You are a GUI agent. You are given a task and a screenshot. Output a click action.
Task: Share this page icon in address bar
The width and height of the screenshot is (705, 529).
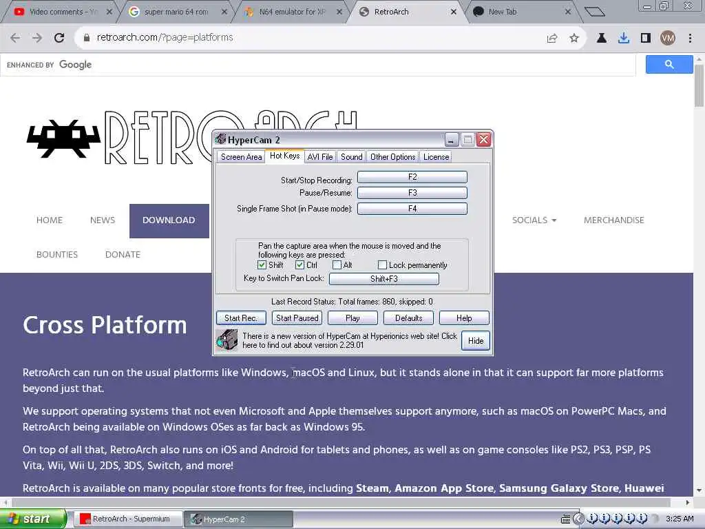552,39
